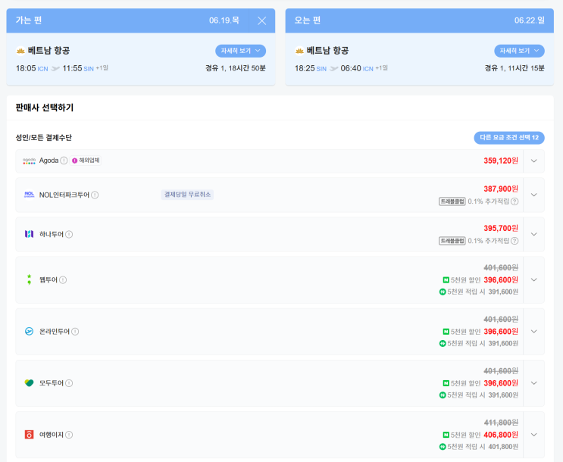The height and width of the screenshot is (462, 563).
Task: Click the help icon in NOL인터파크투어's 추가적립
Action: [515, 201]
